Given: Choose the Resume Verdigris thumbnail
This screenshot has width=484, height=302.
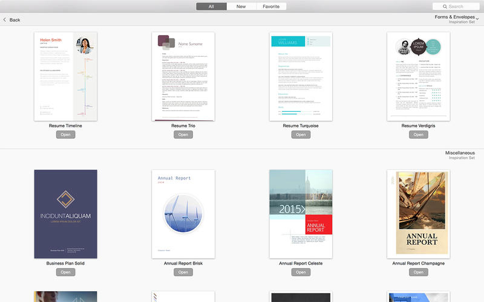Looking at the screenshot, I should (x=418, y=76).
